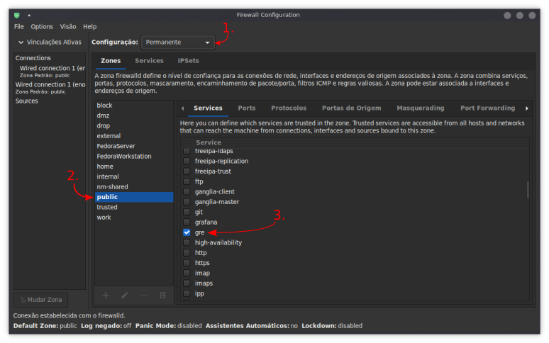Select the nm-shared zone

tap(134, 186)
